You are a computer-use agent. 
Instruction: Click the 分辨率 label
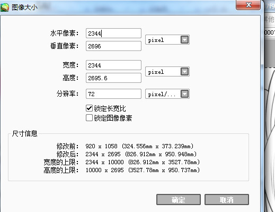click(x=67, y=94)
